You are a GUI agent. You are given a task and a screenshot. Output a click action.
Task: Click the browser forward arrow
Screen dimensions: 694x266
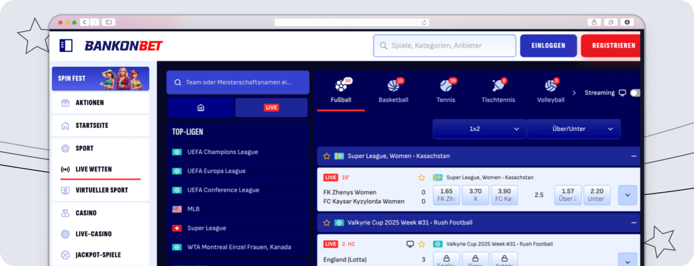(x=95, y=22)
